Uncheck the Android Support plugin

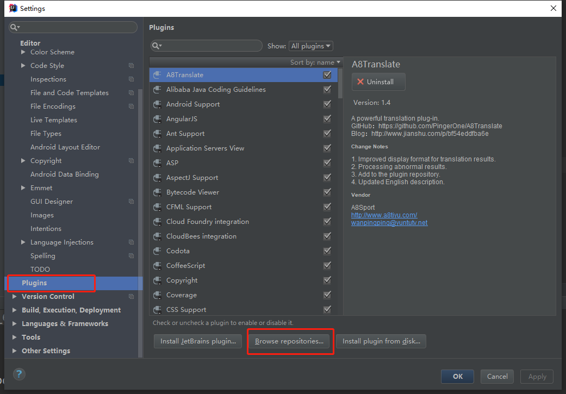point(327,104)
